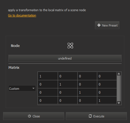
Task: Click the undefined node selection button
Action: coord(65,58)
